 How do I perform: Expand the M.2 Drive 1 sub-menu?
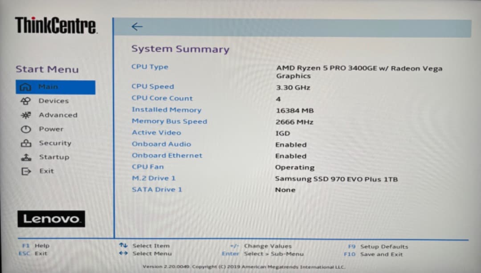tap(153, 178)
